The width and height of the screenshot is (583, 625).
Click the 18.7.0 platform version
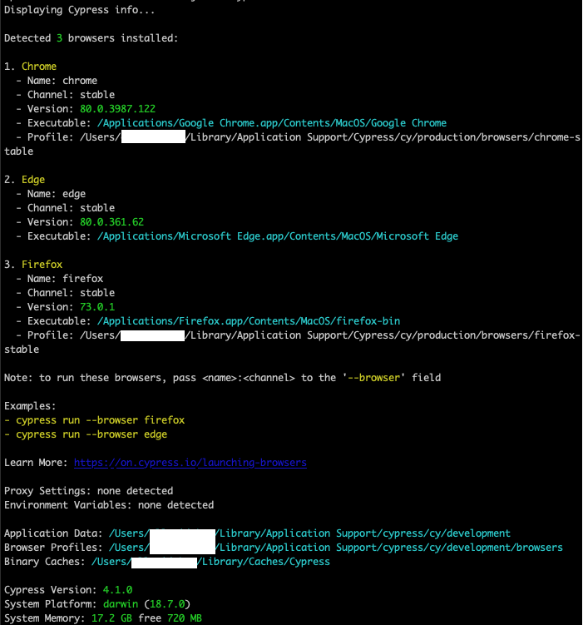pyautogui.click(x=167, y=604)
